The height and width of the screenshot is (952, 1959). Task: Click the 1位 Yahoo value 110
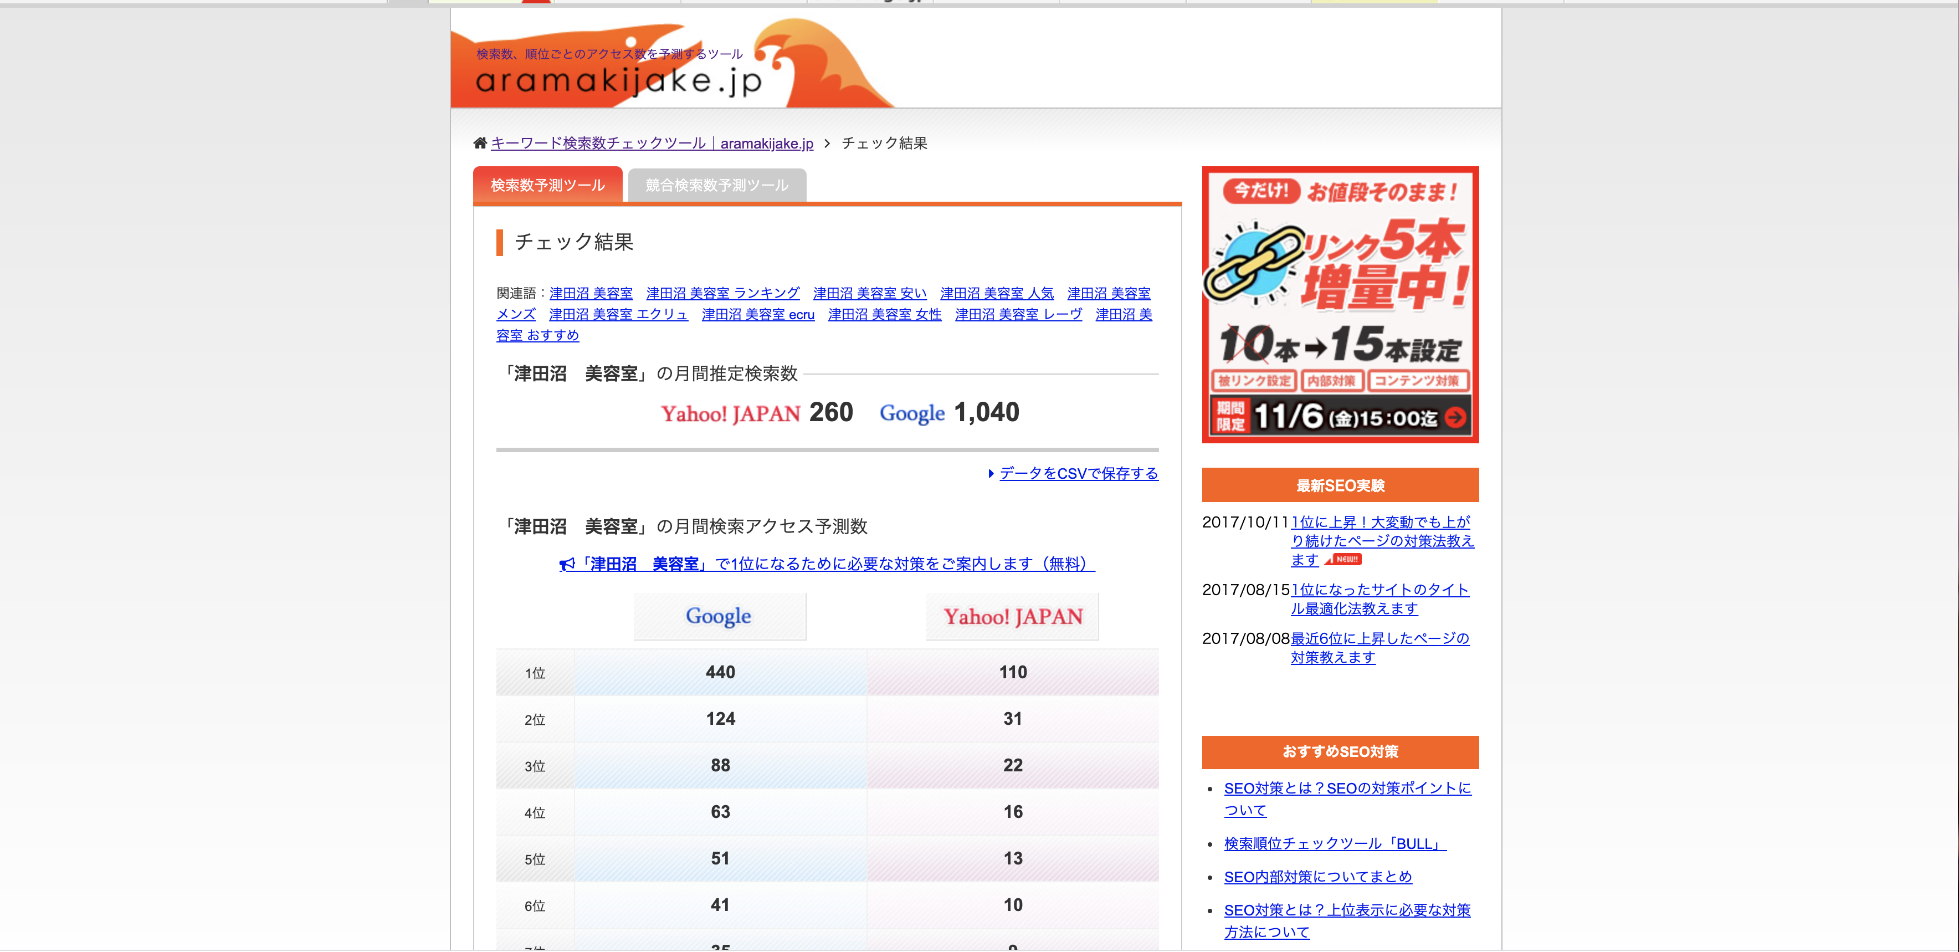coord(1012,672)
